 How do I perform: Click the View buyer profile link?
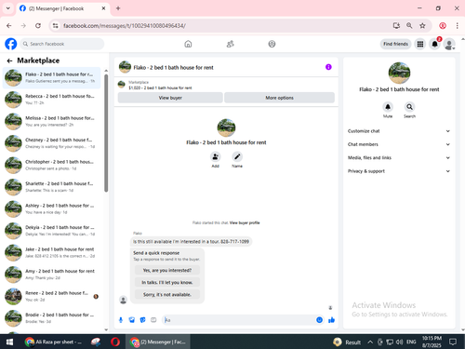[245, 222]
